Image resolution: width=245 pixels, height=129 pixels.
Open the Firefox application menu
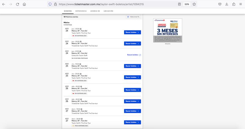241,4
